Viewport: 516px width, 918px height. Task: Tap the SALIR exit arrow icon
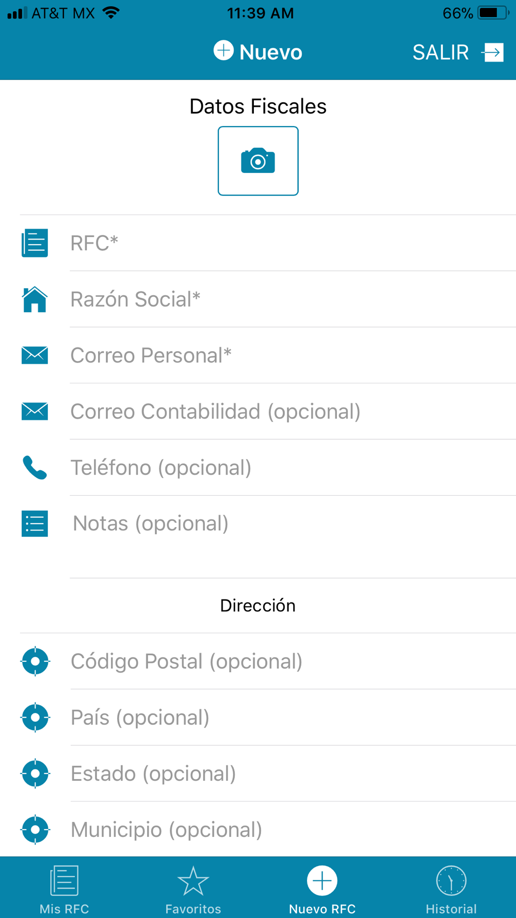(492, 52)
